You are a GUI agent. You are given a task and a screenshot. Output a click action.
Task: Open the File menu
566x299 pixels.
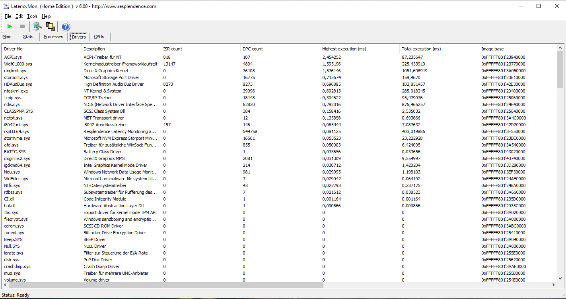8,16
